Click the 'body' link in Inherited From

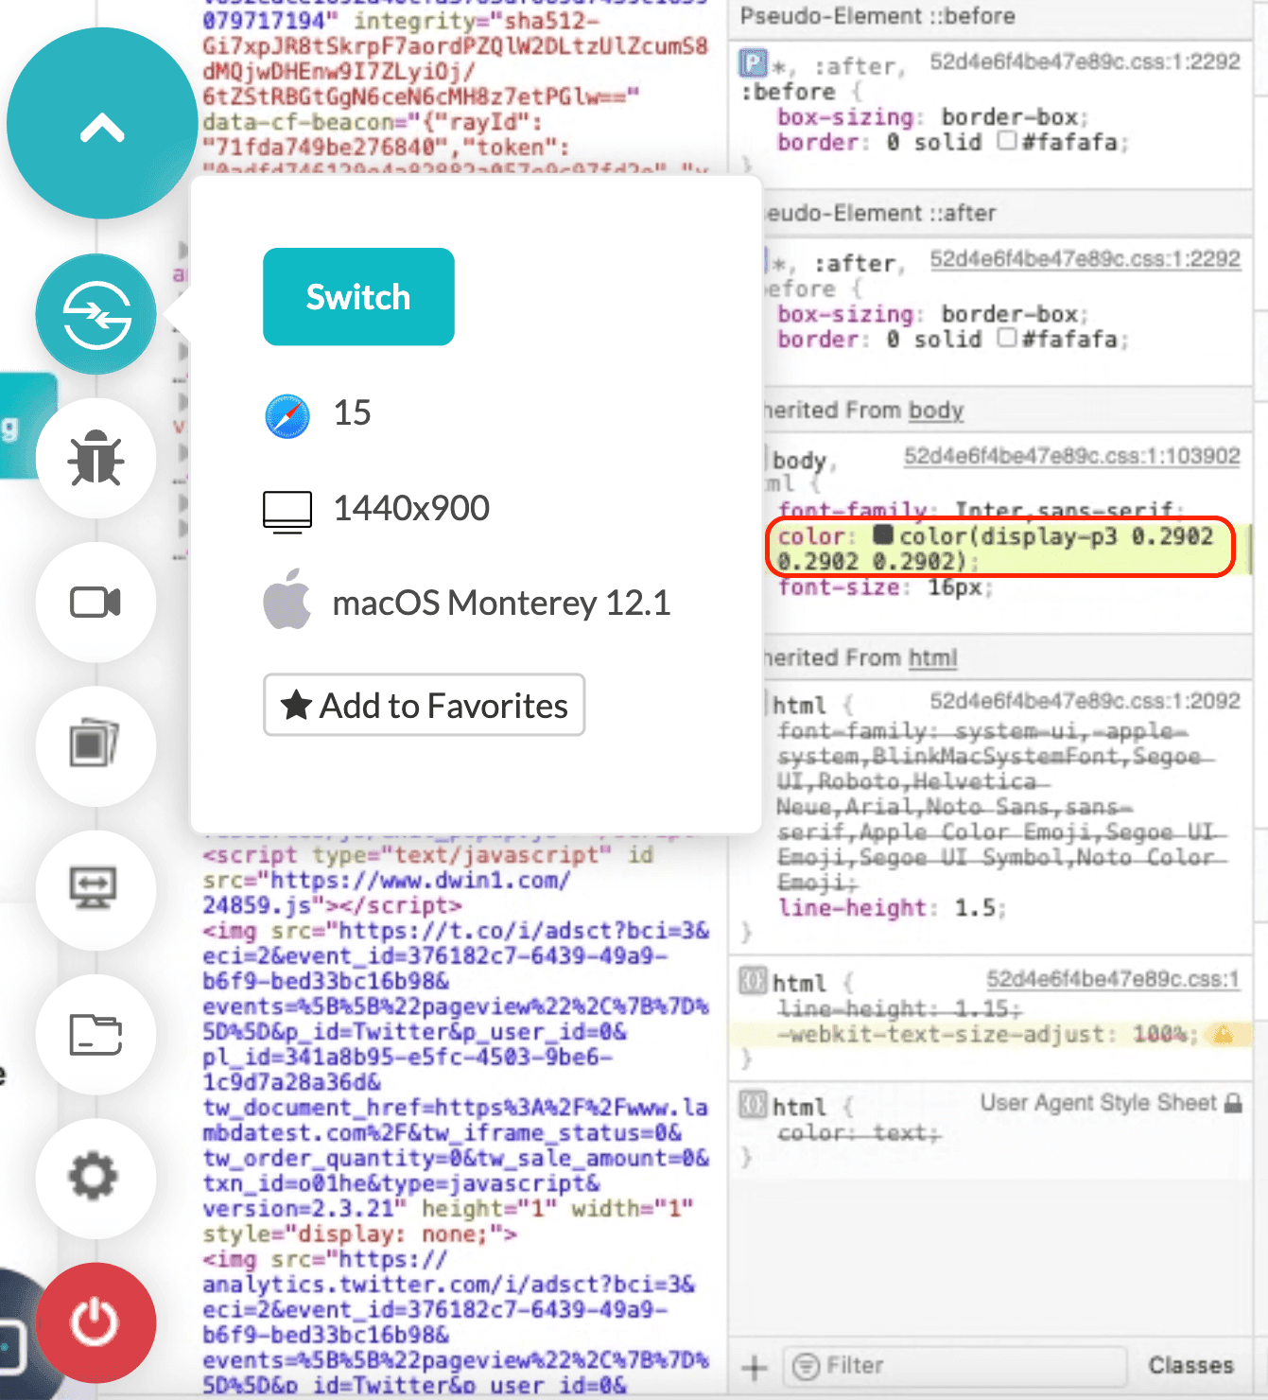[x=936, y=411]
